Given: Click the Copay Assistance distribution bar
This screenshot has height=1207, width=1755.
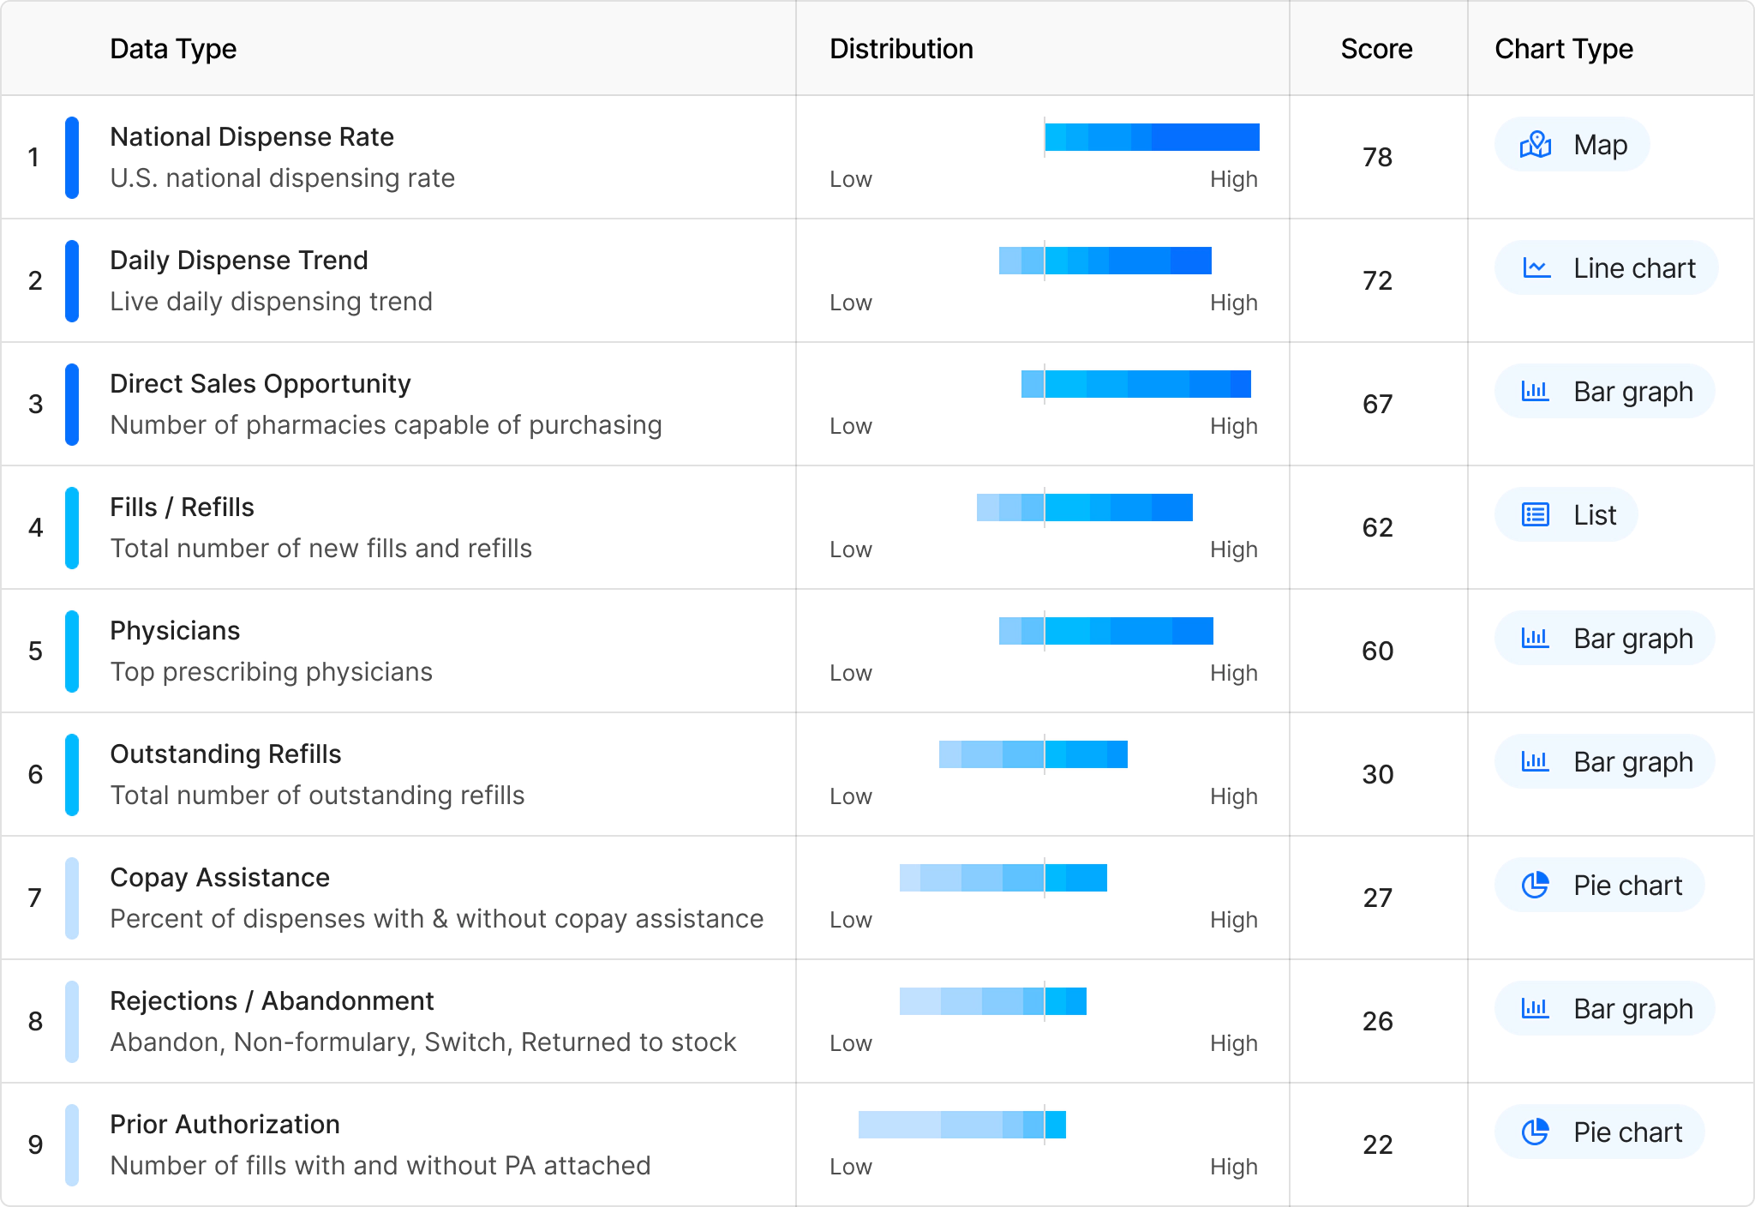Looking at the screenshot, I should (1003, 878).
